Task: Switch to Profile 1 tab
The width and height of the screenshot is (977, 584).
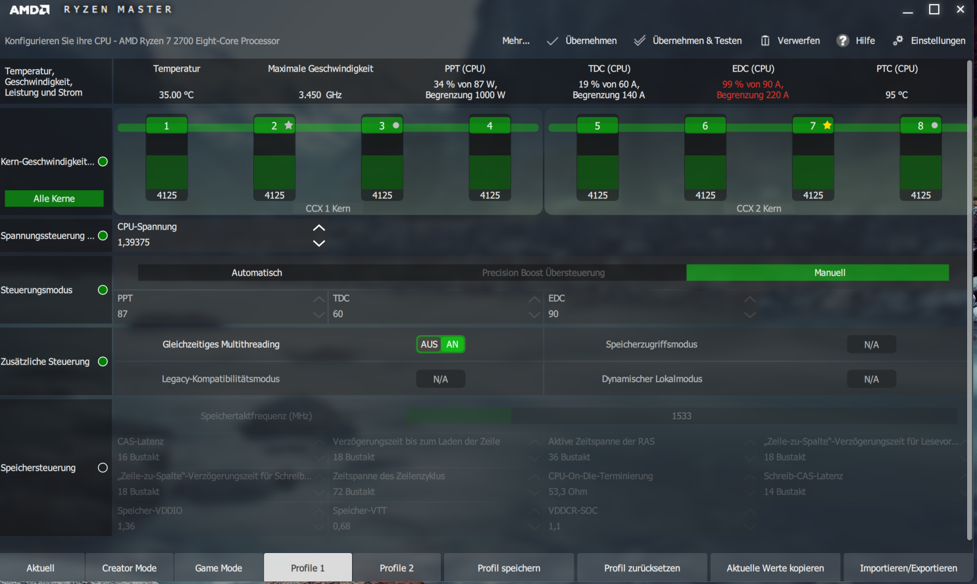Action: point(308,568)
